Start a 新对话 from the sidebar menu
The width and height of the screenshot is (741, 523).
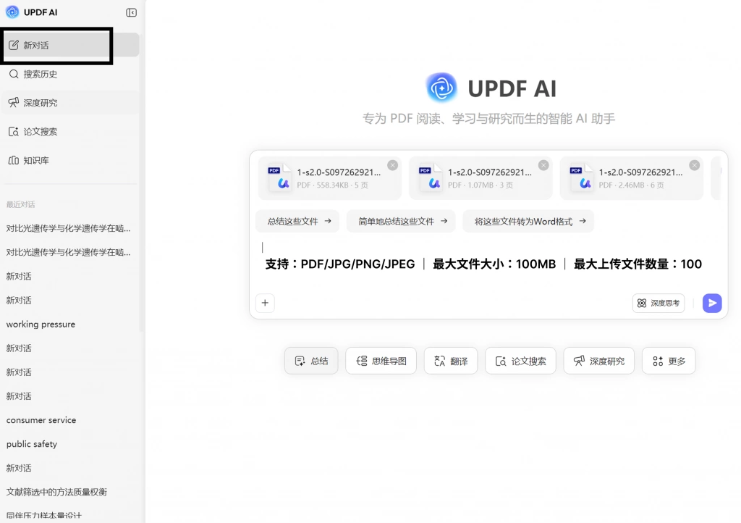click(x=70, y=46)
